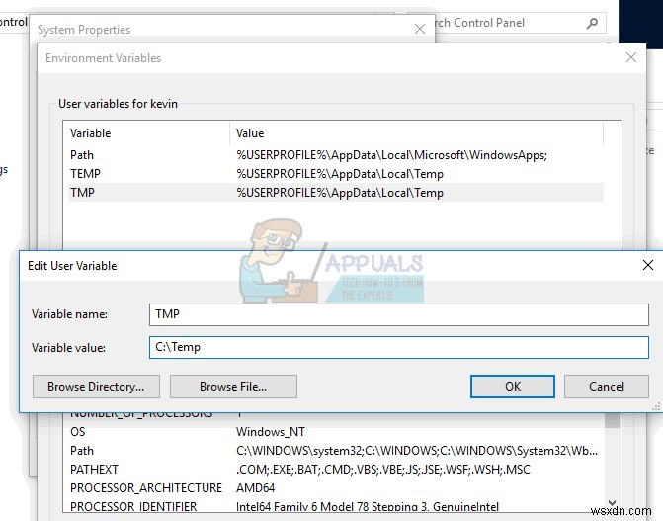Click the AMD64 value cell

(x=255, y=488)
